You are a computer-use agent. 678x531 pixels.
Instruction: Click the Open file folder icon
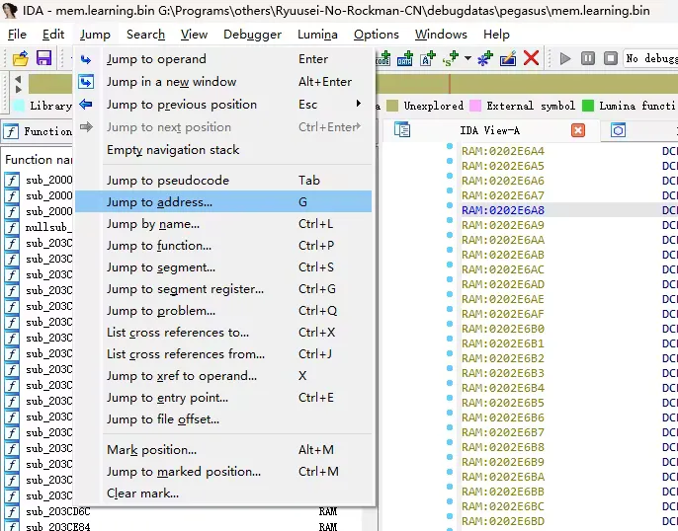tap(20, 59)
